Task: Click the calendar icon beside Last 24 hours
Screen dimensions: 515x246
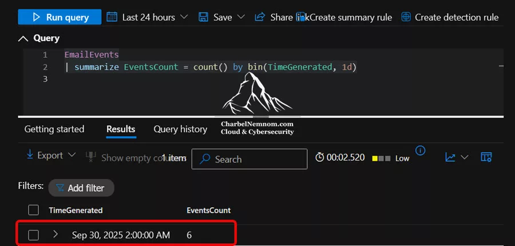Action: 112,17
